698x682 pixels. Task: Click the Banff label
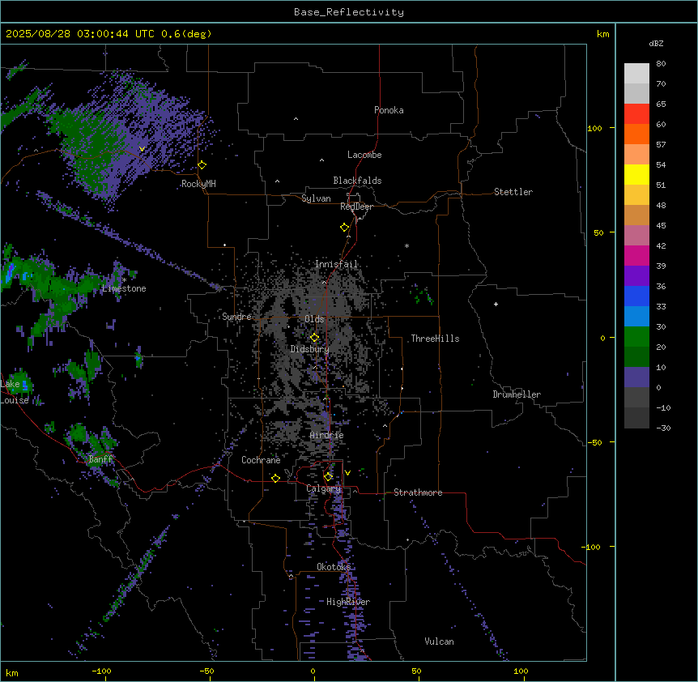coord(100,459)
